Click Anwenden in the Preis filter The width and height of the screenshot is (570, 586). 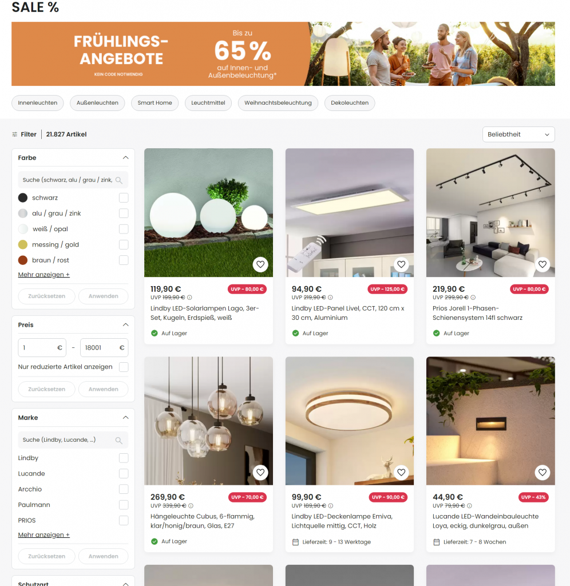tap(104, 389)
